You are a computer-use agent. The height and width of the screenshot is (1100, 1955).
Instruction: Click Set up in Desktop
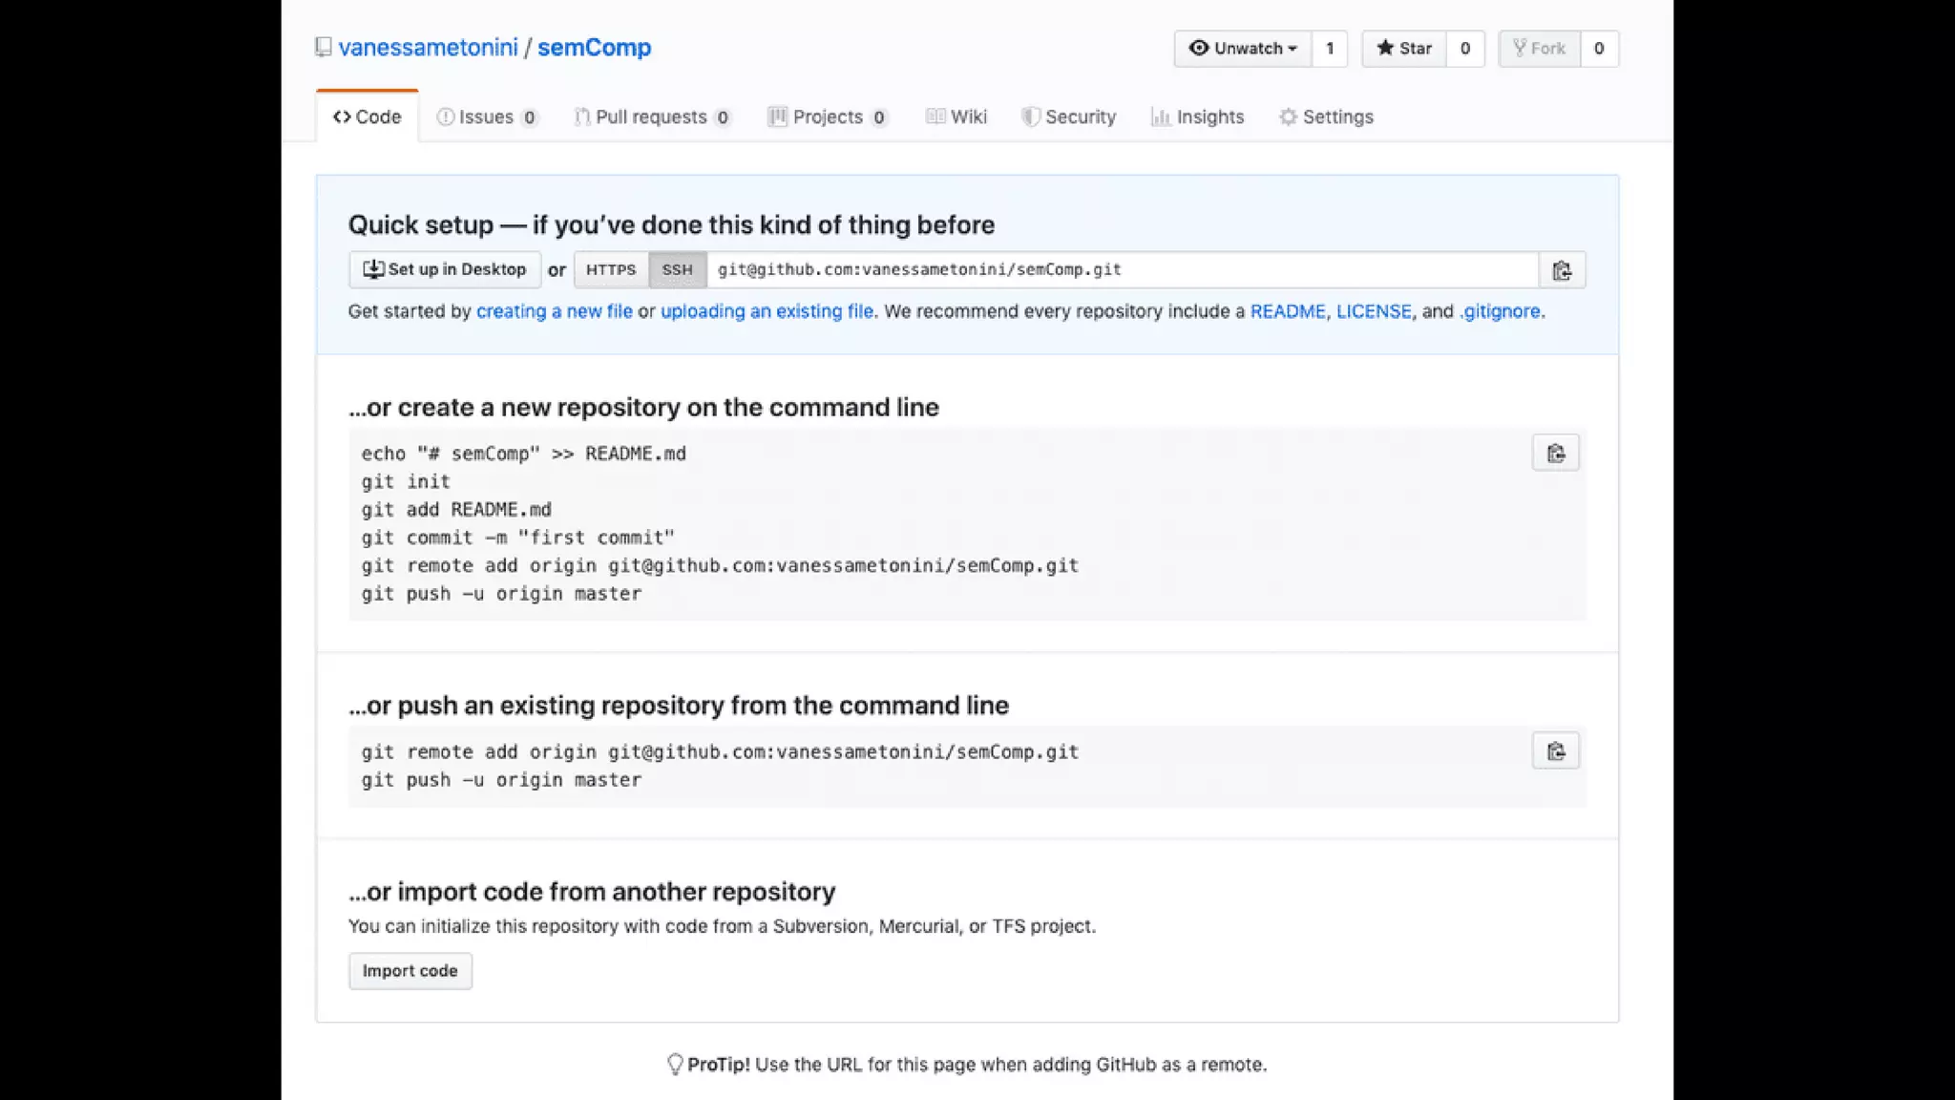pyautogui.click(x=445, y=269)
